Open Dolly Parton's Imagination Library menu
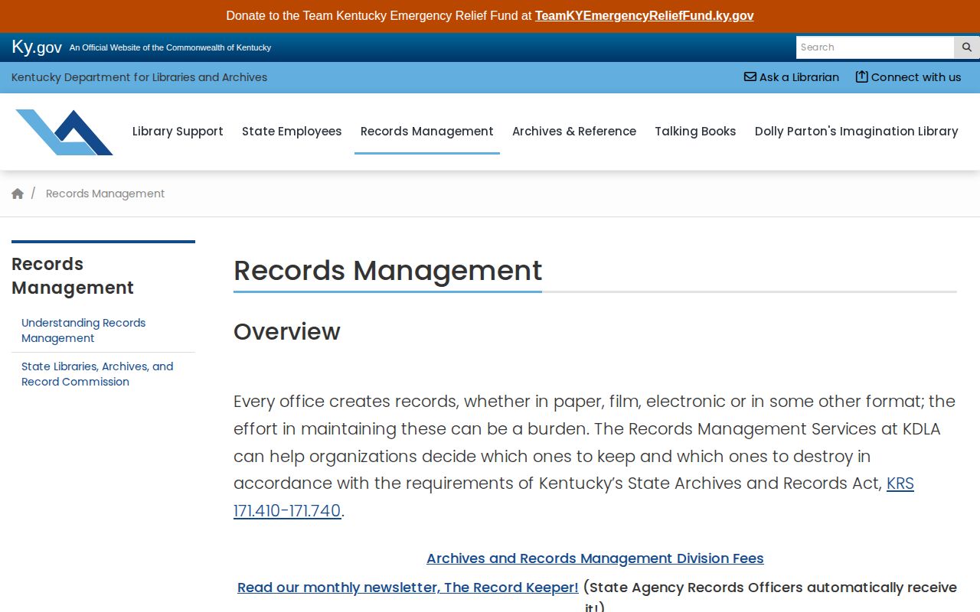 pos(856,132)
